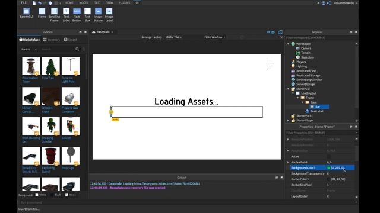This screenshot has width=380, height=213.
Task: Expand the StarterPlayer tree node
Action: click(x=288, y=120)
